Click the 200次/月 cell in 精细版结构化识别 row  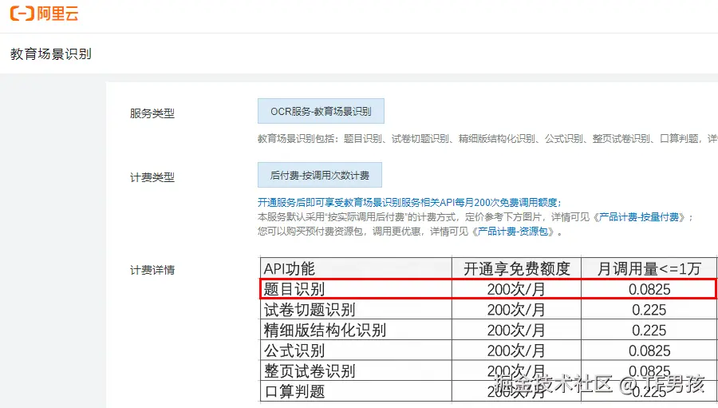[x=516, y=330]
